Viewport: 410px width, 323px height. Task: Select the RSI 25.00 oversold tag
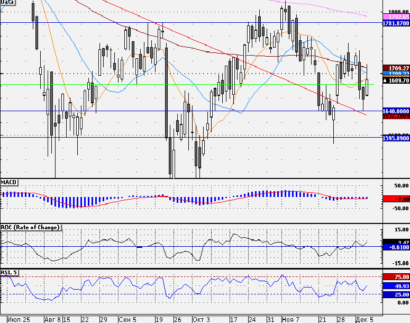click(x=396, y=295)
